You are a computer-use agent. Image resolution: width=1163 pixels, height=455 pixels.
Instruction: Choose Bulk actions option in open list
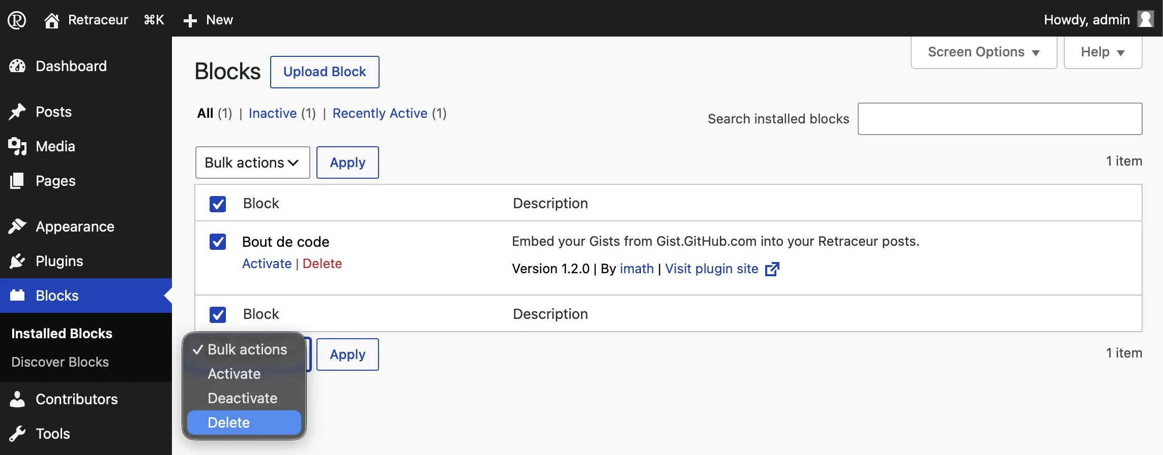coord(244,349)
